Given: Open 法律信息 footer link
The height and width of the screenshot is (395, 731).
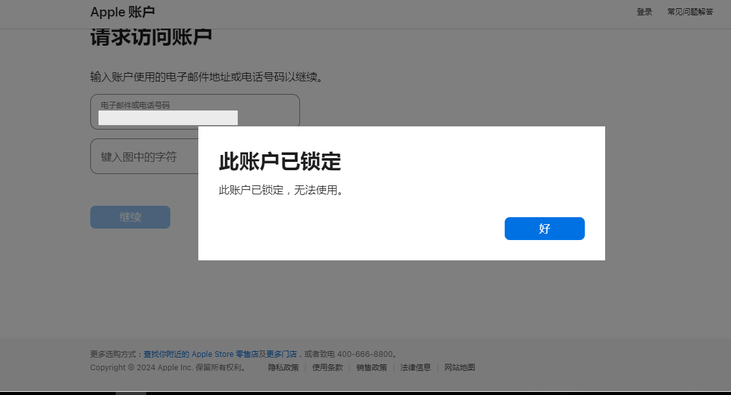Looking at the screenshot, I should pos(415,368).
